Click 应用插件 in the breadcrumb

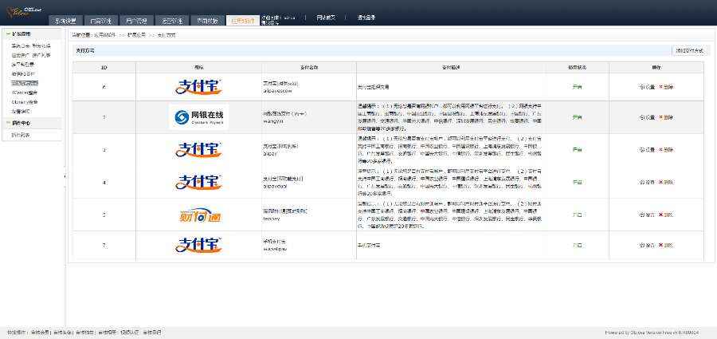coord(106,35)
